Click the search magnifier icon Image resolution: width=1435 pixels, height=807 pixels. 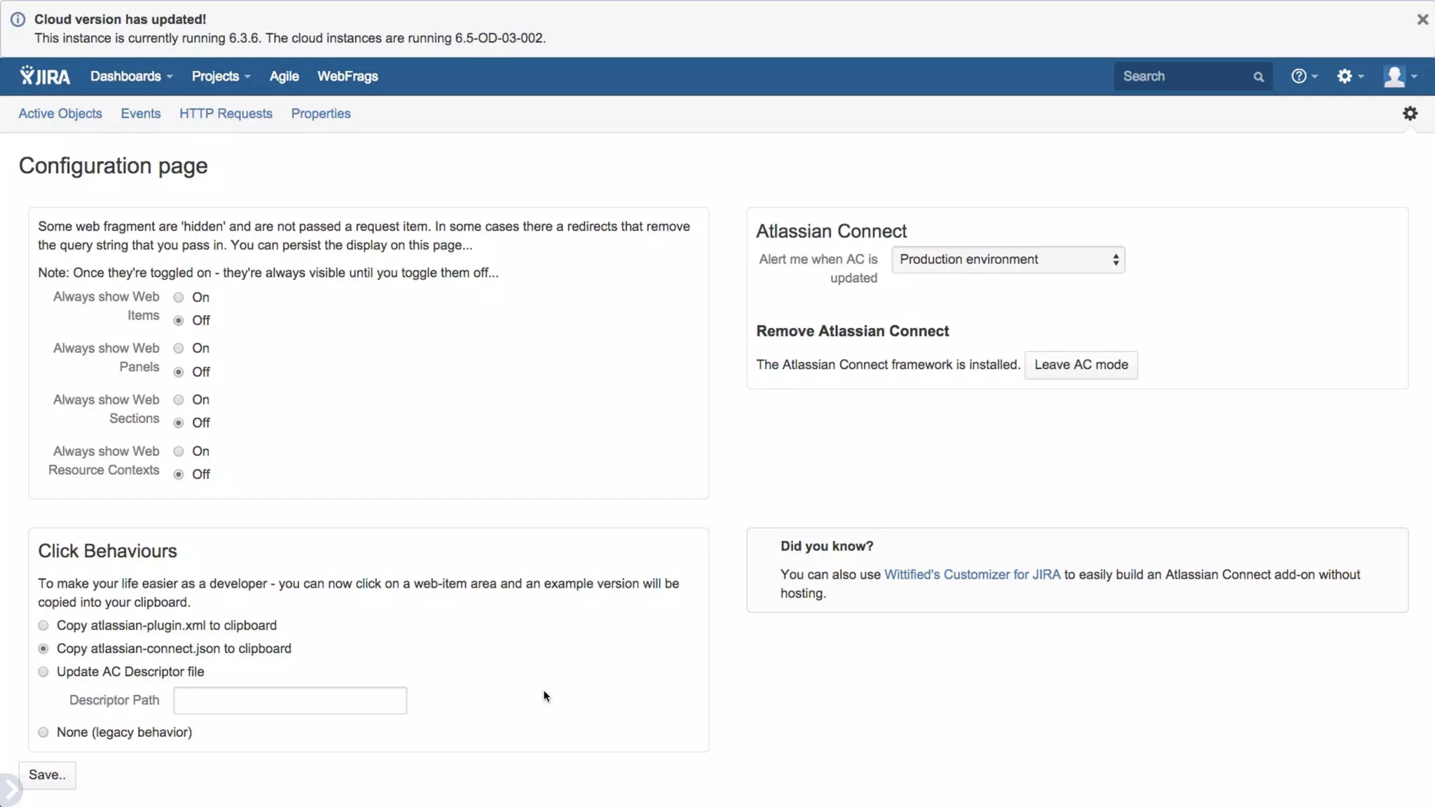pos(1258,77)
